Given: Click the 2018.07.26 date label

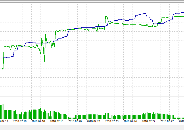Looking at the screenshot, I should 130,121.
